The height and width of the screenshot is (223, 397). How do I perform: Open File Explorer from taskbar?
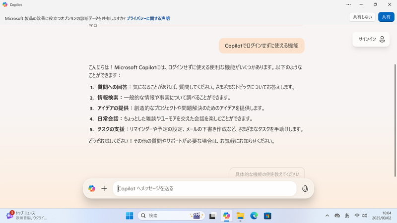coord(240,216)
